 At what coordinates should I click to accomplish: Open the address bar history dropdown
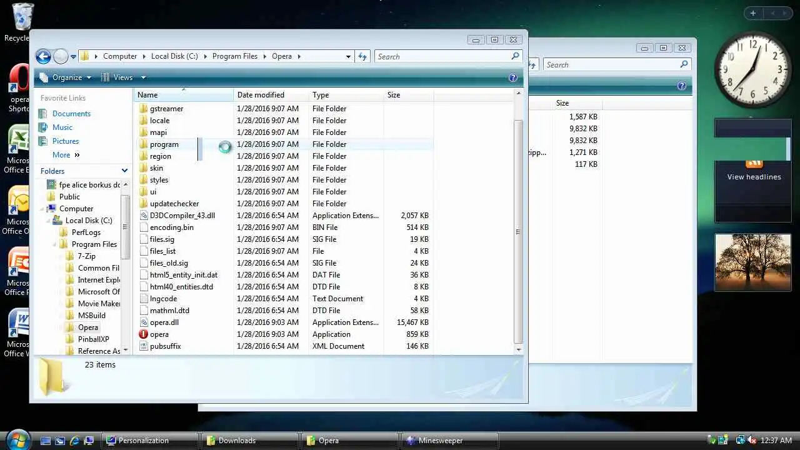(x=348, y=56)
